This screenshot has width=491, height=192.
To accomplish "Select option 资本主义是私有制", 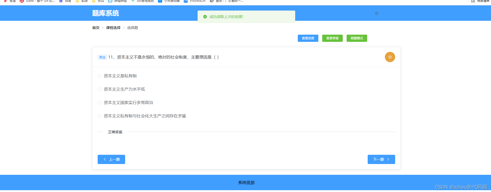I will click(117, 76).
